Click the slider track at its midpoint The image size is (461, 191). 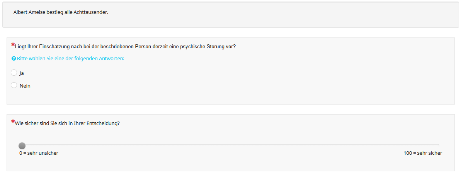pyautogui.click(x=230, y=145)
